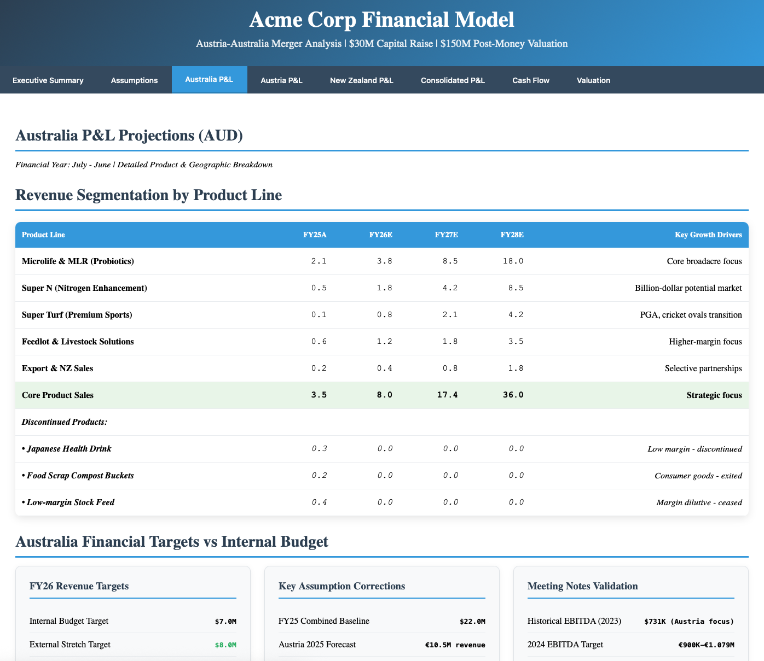Screen dimensions: 764x661
Task: Open the New Zealand P&L tab
Action: [361, 80]
